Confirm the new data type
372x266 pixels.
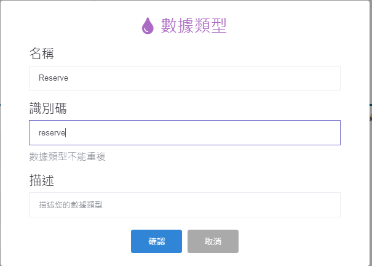pyautogui.click(x=156, y=241)
